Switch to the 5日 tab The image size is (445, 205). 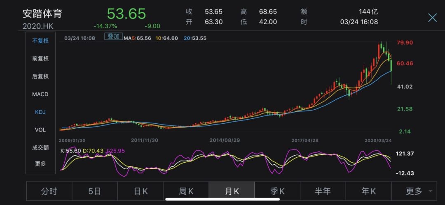[95, 191]
